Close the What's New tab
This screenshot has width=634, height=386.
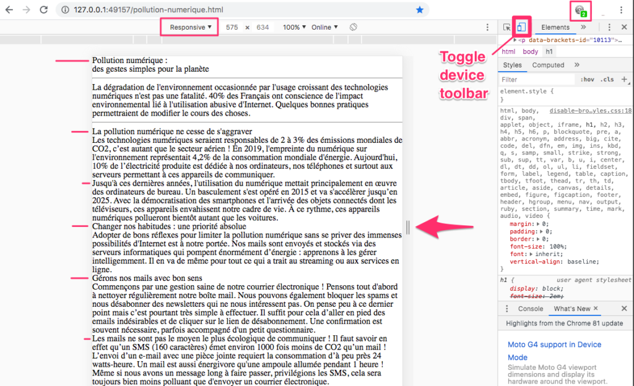596,308
